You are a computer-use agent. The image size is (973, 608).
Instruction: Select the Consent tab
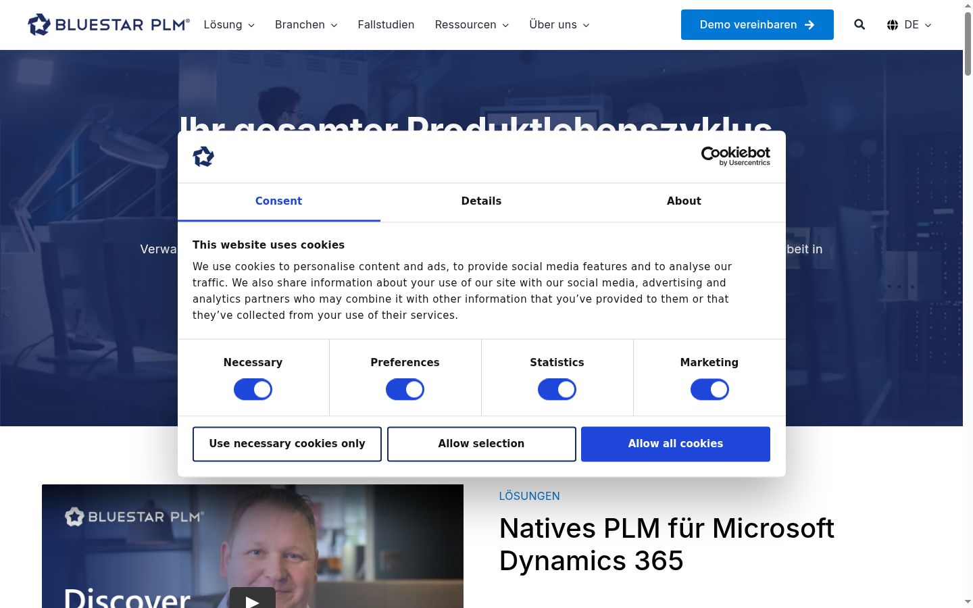click(x=279, y=201)
